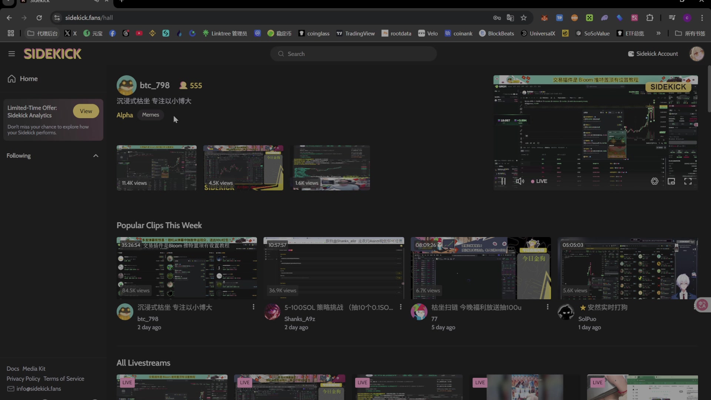Open more options for the btc_798 clip
The image size is (711, 400).
[x=253, y=307]
